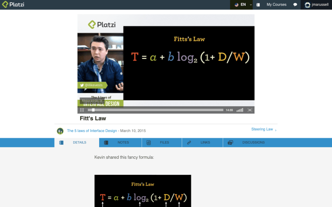
Task: Open the jmarussell profile menu
Action: [316, 5]
